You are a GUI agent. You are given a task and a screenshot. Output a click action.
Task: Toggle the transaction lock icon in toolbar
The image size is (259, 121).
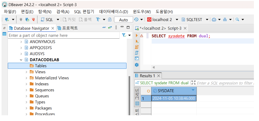click(x=109, y=19)
